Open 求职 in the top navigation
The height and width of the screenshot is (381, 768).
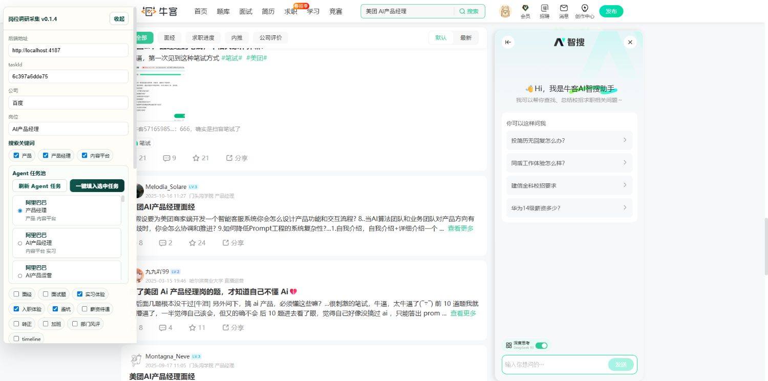click(x=291, y=11)
